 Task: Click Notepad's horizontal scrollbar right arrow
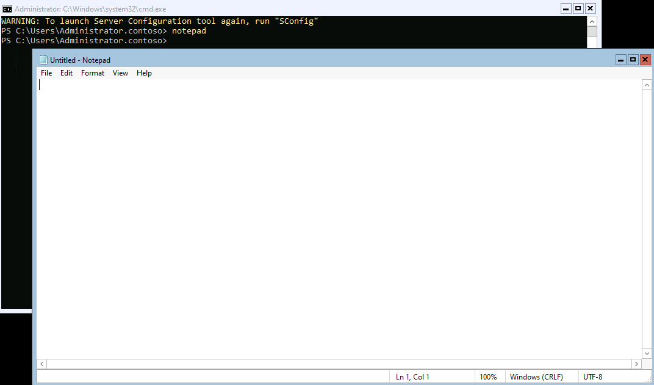(636, 364)
